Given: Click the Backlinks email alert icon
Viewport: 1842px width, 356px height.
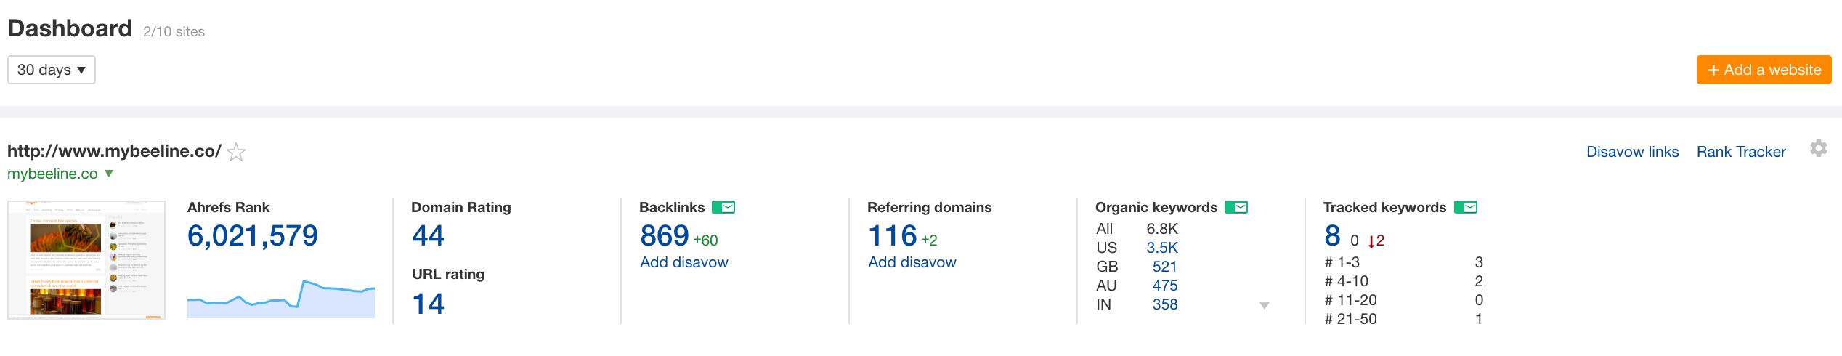Looking at the screenshot, I should click(x=723, y=208).
